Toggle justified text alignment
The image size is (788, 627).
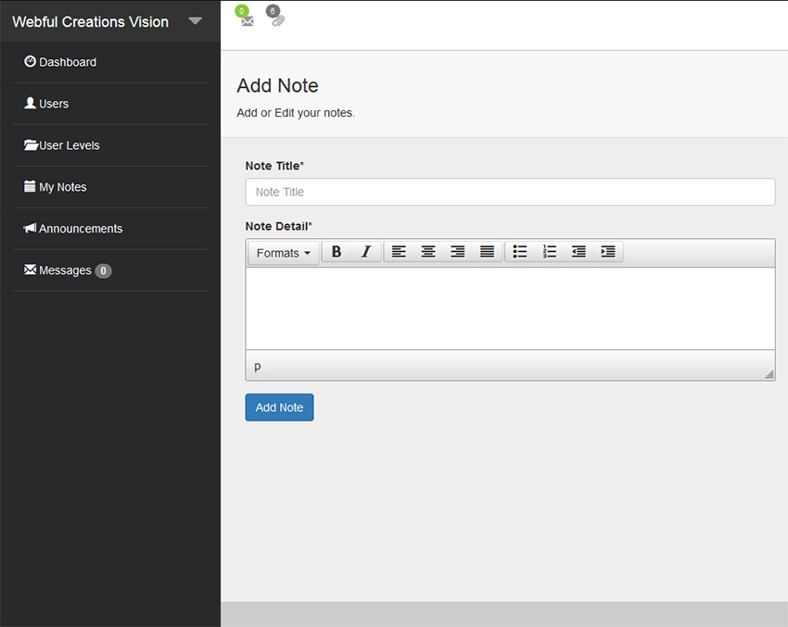tap(487, 251)
